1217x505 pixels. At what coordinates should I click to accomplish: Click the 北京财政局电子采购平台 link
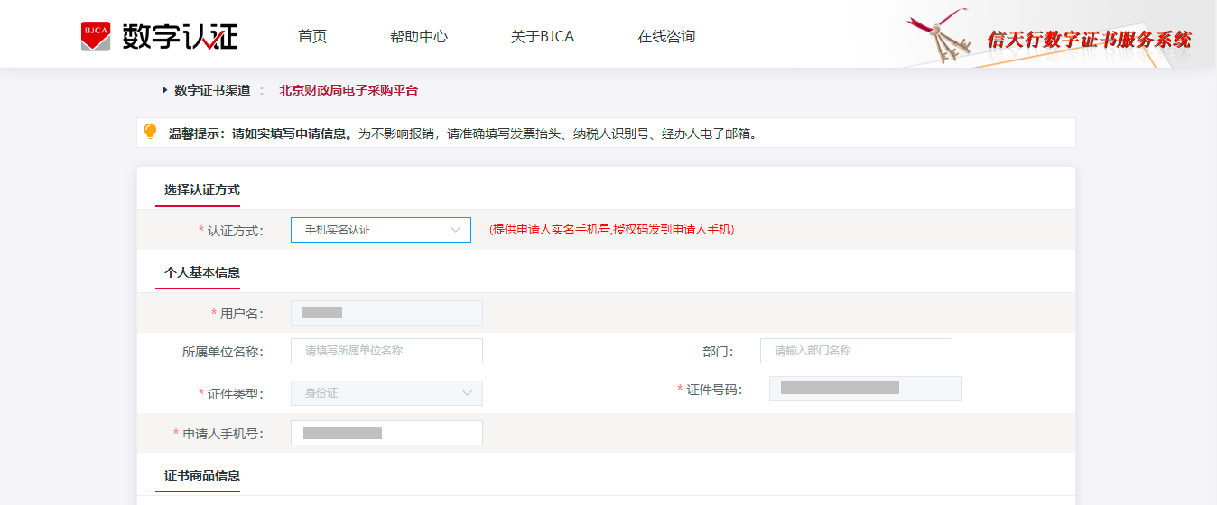click(x=349, y=90)
